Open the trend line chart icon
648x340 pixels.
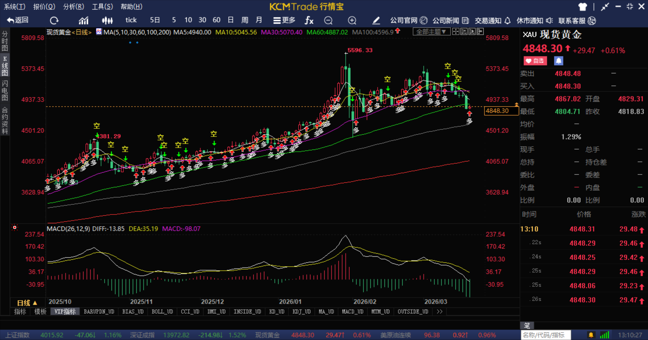click(83, 21)
